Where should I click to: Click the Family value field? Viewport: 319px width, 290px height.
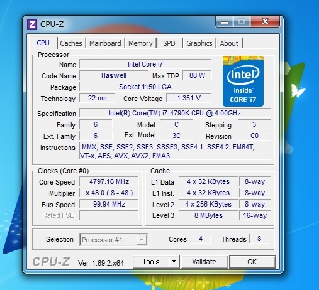[96, 124]
